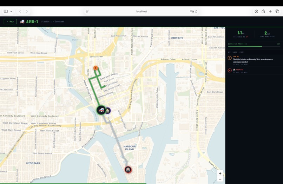Navigate back with browser back arrow
The height and width of the screenshot is (184, 283).
pos(20,11)
